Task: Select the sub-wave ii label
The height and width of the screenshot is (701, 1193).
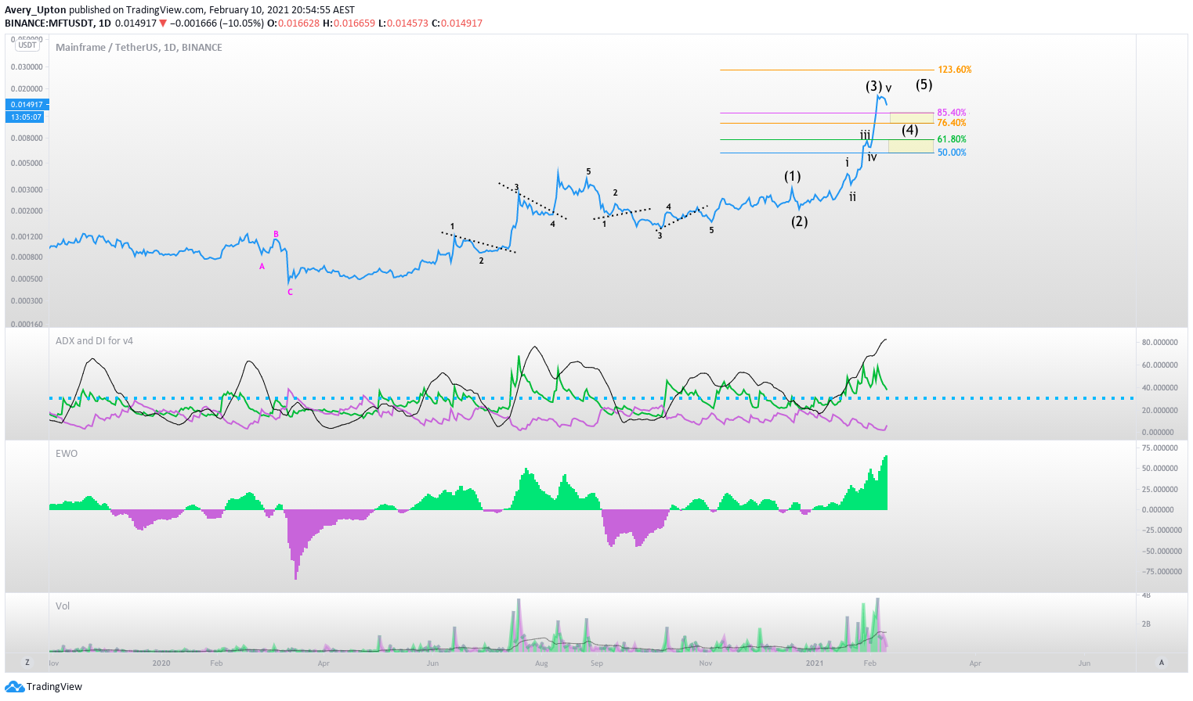Action: 852,197
